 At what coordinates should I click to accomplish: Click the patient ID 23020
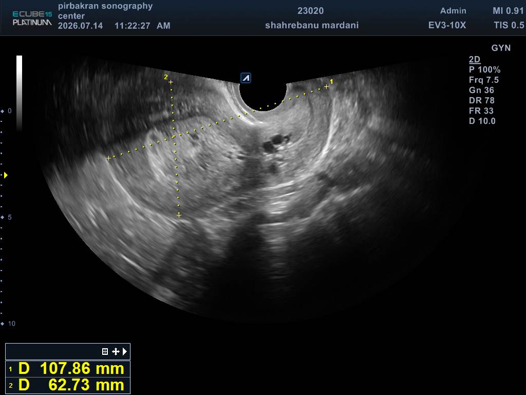coord(311,11)
